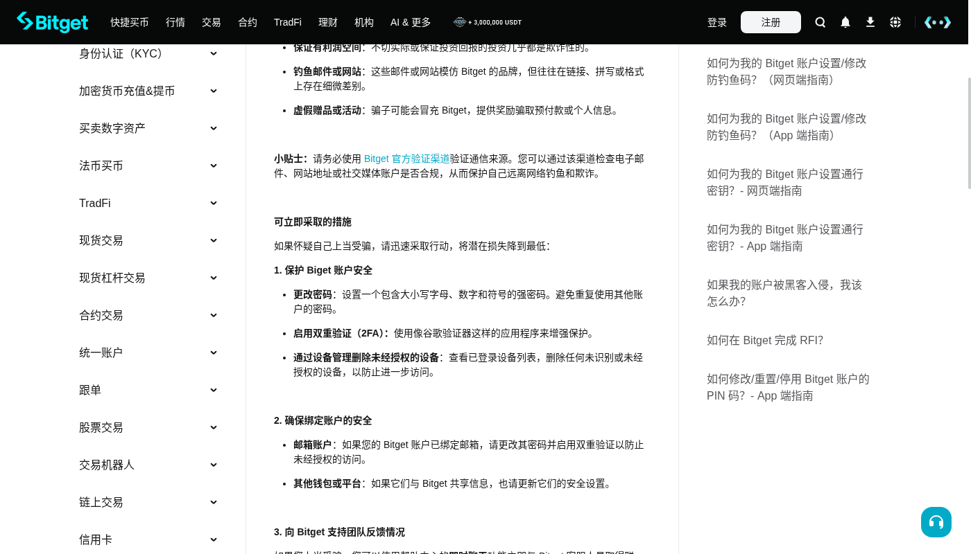Expand 现货交易 chevron
971x554 pixels.
214,240
